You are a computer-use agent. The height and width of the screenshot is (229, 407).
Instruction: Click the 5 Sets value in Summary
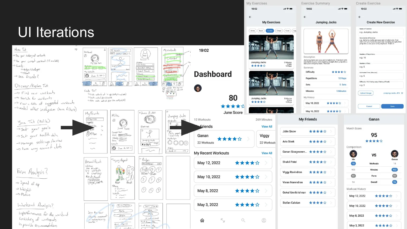(343, 85)
